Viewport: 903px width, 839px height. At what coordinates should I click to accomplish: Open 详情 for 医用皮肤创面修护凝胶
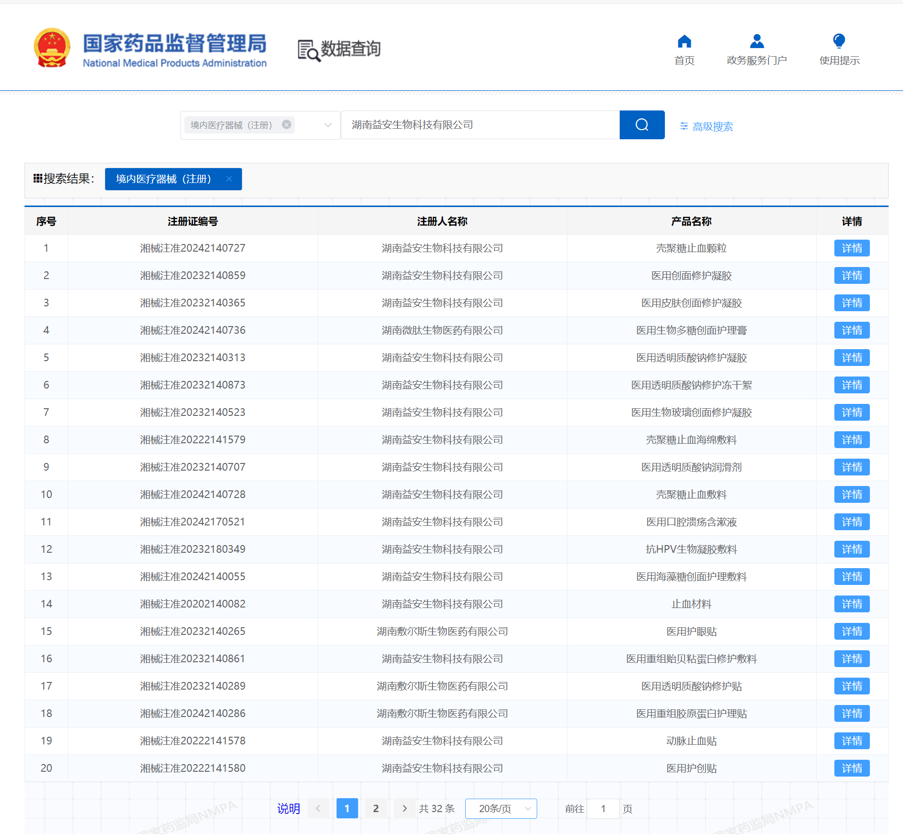tap(852, 303)
